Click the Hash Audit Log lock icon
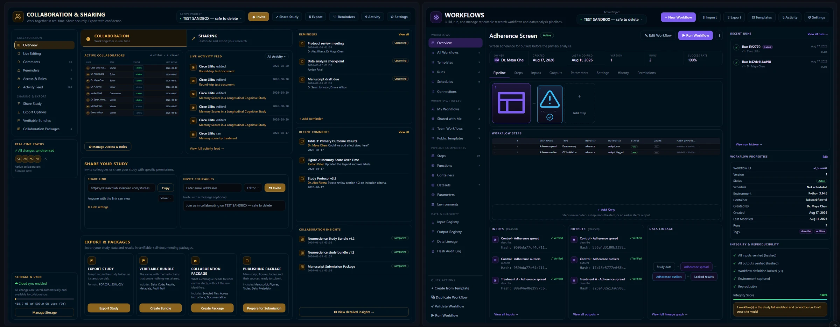Image resolution: width=840 pixels, height=327 pixels. coord(433,251)
